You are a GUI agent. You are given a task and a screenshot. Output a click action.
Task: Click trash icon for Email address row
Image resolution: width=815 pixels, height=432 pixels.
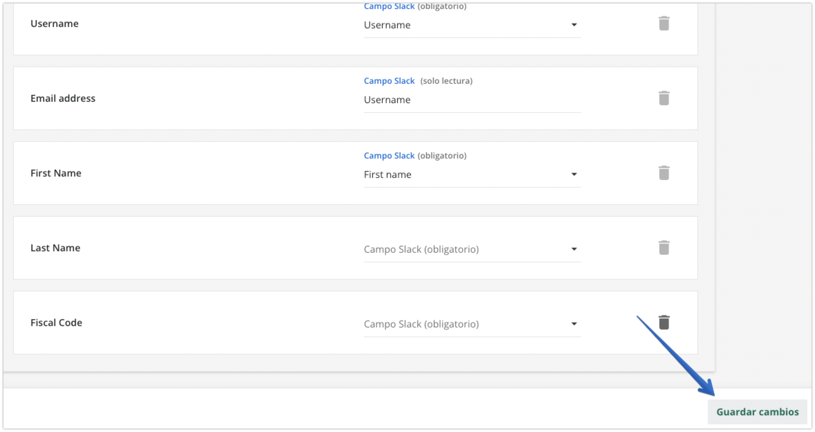[x=663, y=98]
